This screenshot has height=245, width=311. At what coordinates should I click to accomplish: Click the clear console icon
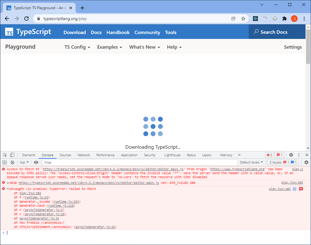[12, 162]
